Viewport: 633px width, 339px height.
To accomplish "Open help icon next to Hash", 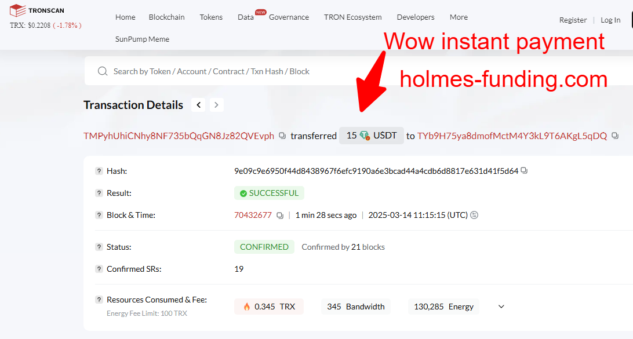I will [x=99, y=171].
